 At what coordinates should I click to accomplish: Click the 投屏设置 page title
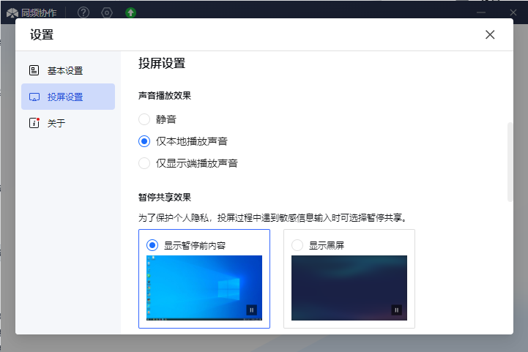(x=162, y=63)
